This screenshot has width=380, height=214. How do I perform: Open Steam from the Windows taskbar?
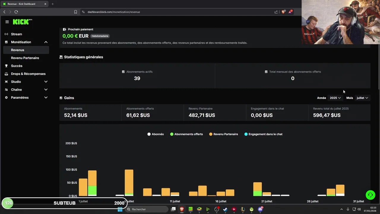225,209
